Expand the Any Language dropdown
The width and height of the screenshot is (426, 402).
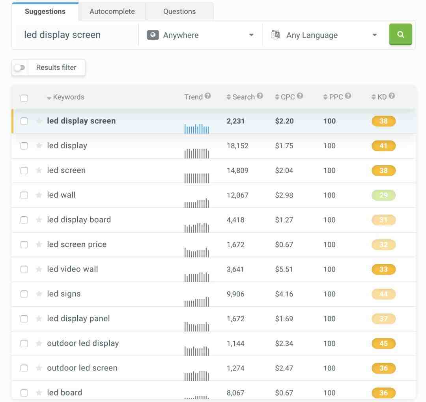tap(323, 35)
